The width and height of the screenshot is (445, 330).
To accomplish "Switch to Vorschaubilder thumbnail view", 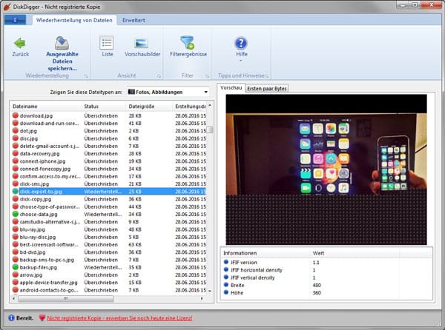I will pyautogui.click(x=142, y=44).
